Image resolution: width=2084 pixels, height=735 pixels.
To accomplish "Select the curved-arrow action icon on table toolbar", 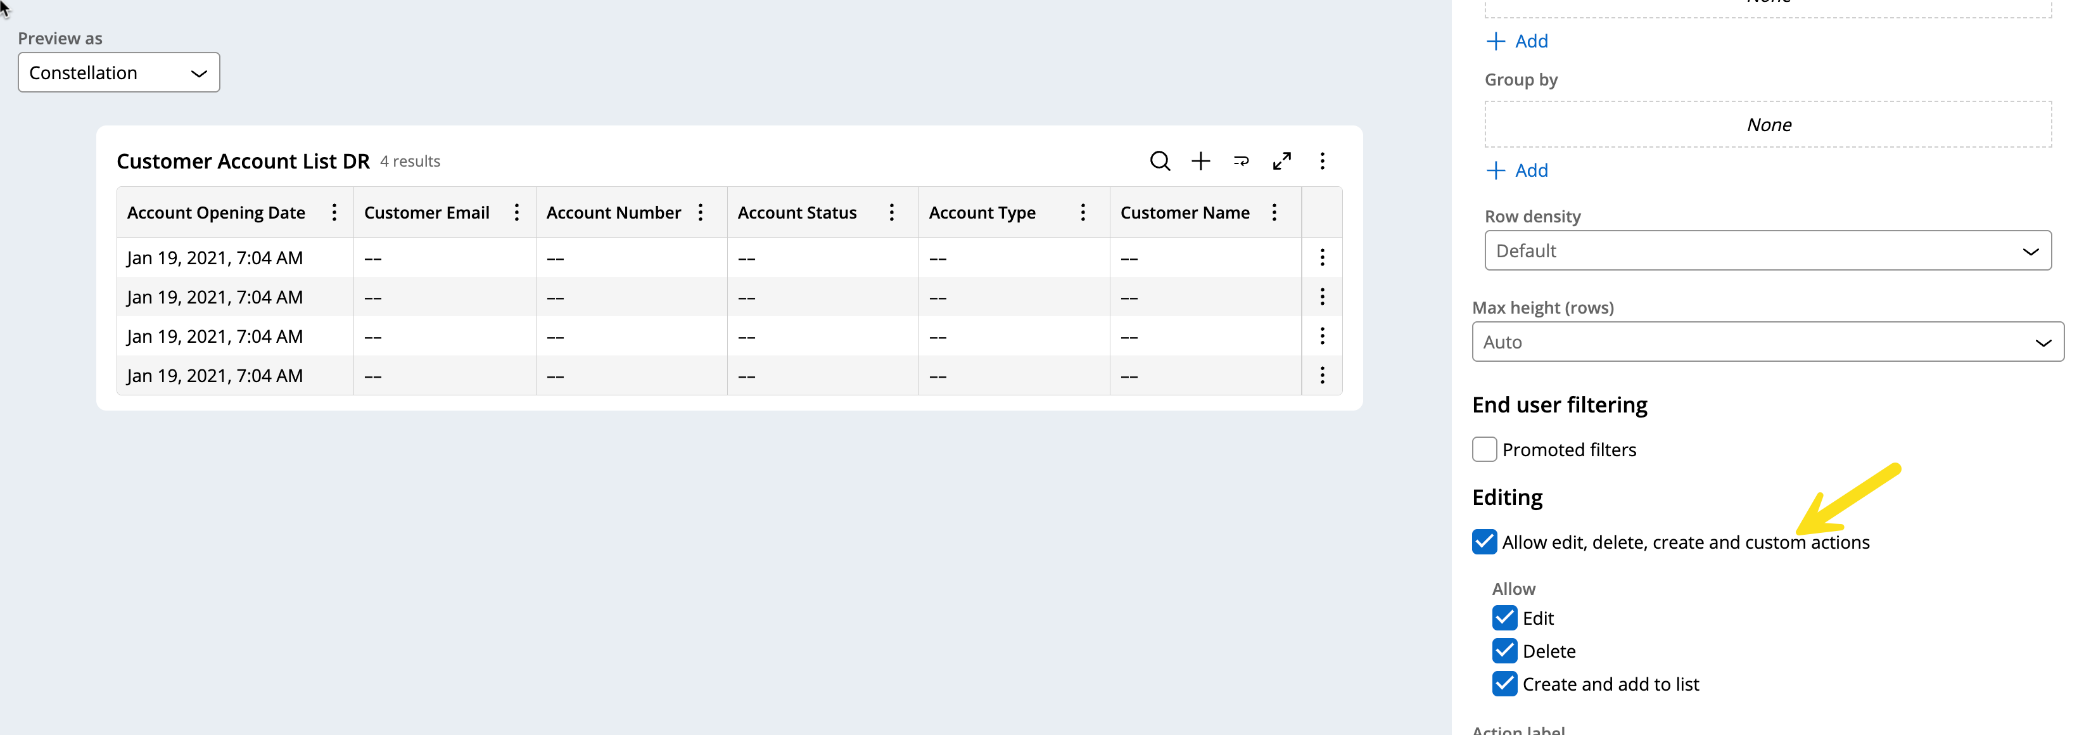I will tap(1241, 161).
